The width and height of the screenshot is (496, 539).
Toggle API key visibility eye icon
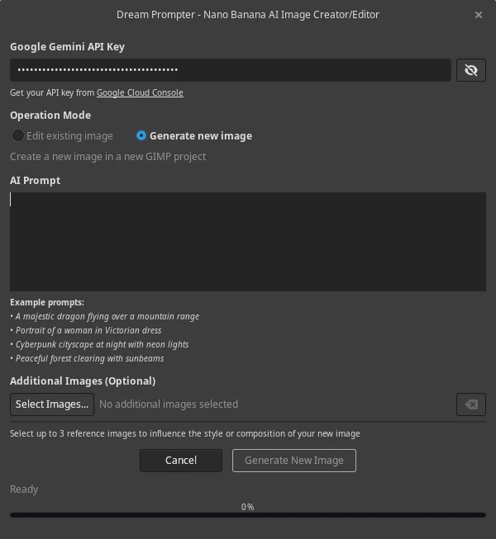(x=470, y=70)
